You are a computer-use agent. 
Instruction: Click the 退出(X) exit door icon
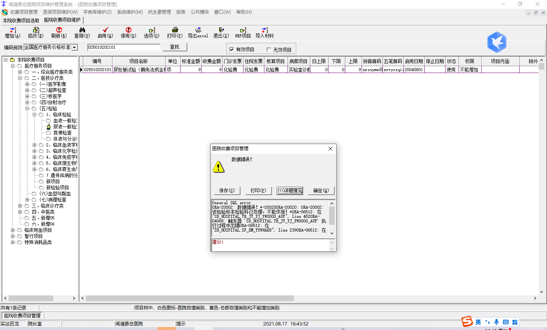[221, 30]
